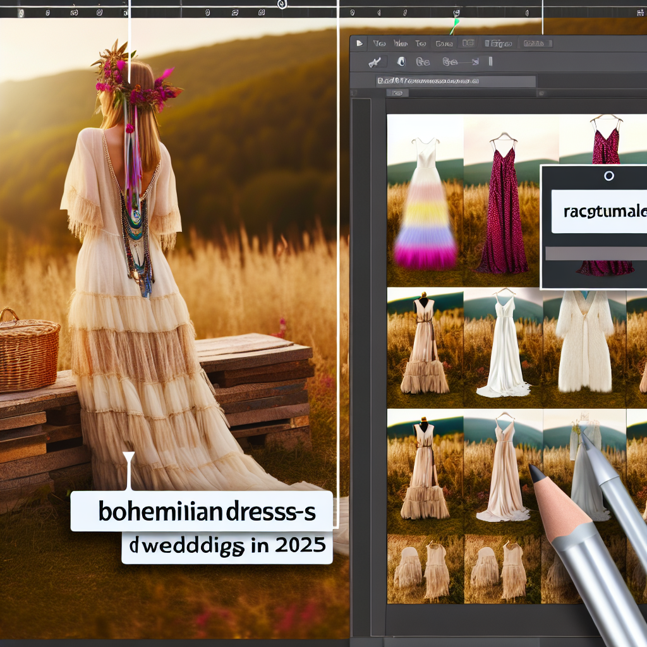This screenshot has height=647, width=647.
Task: Click the 'DWEDDIGS IN 2025' text label
Action: 227,545
